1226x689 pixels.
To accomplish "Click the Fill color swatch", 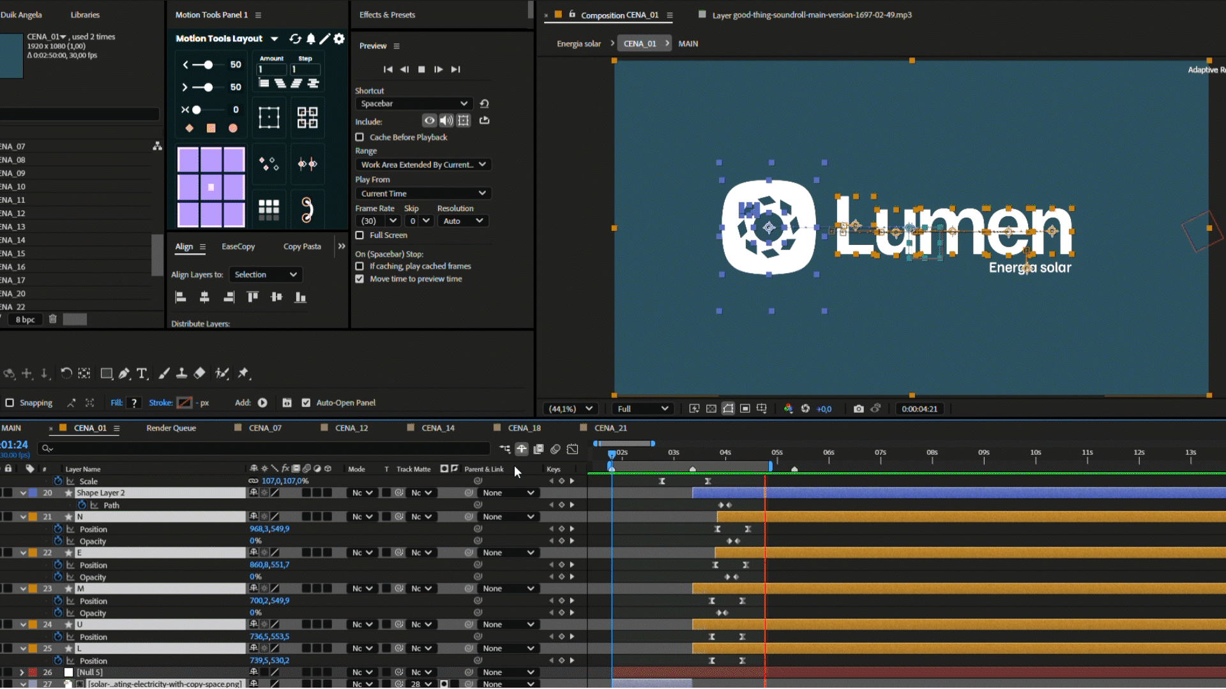I will (x=133, y=403).
